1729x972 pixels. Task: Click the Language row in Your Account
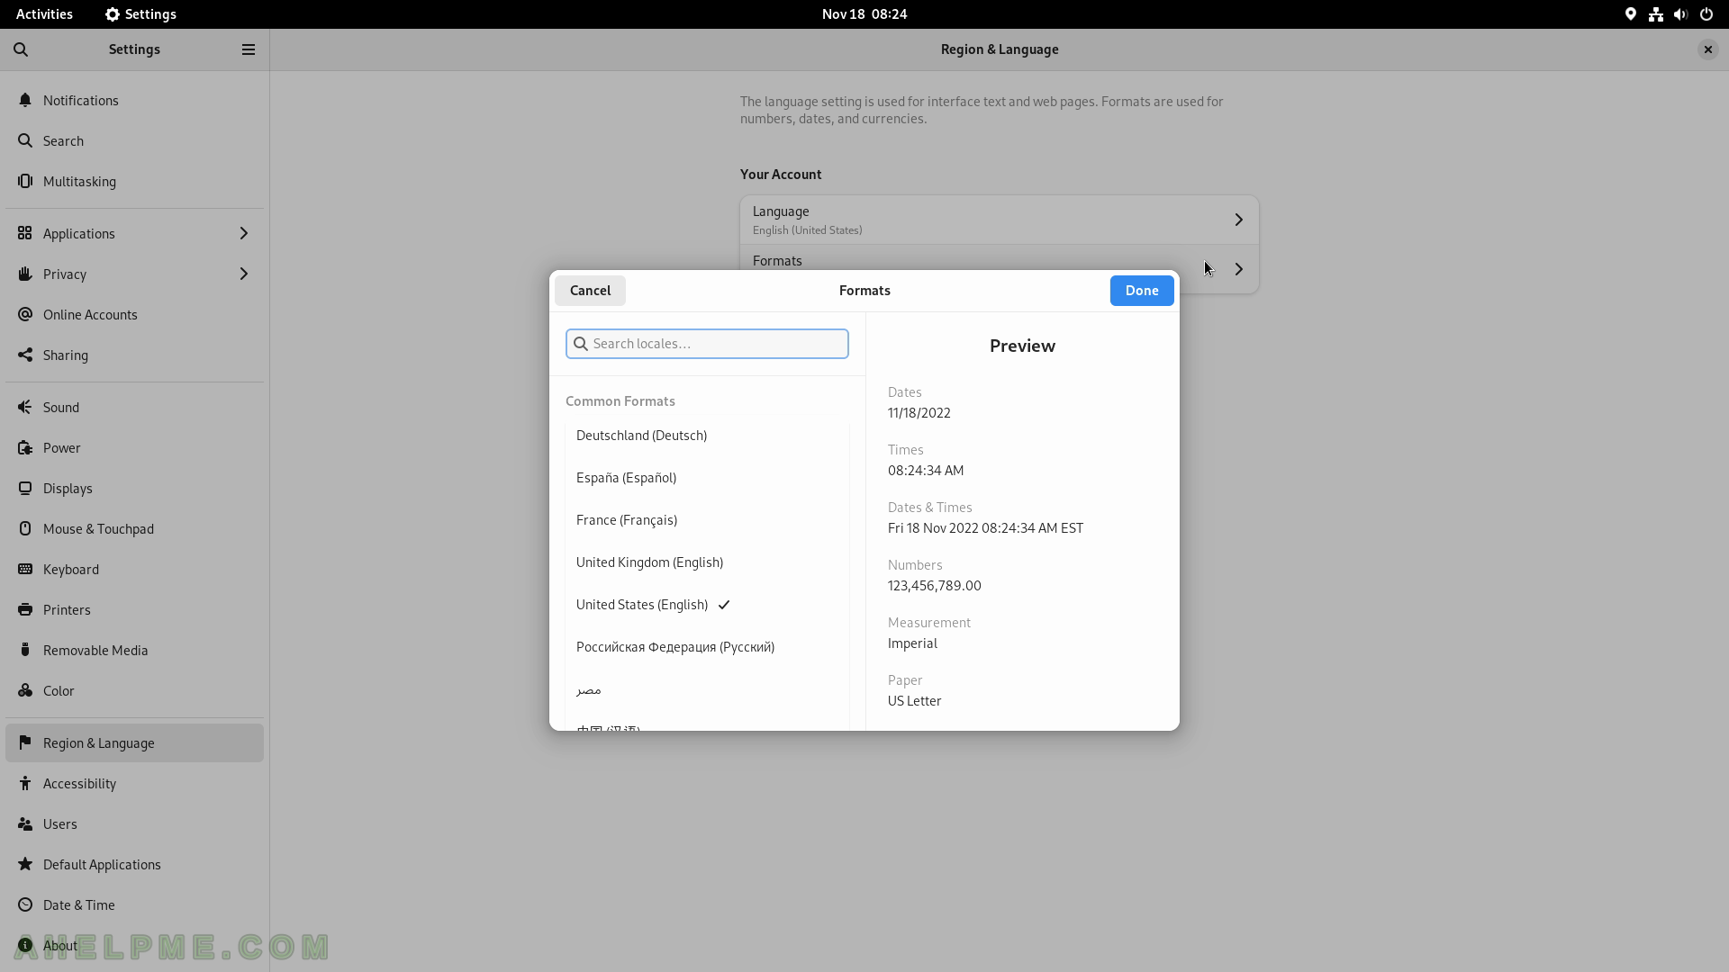(1000, 220)
